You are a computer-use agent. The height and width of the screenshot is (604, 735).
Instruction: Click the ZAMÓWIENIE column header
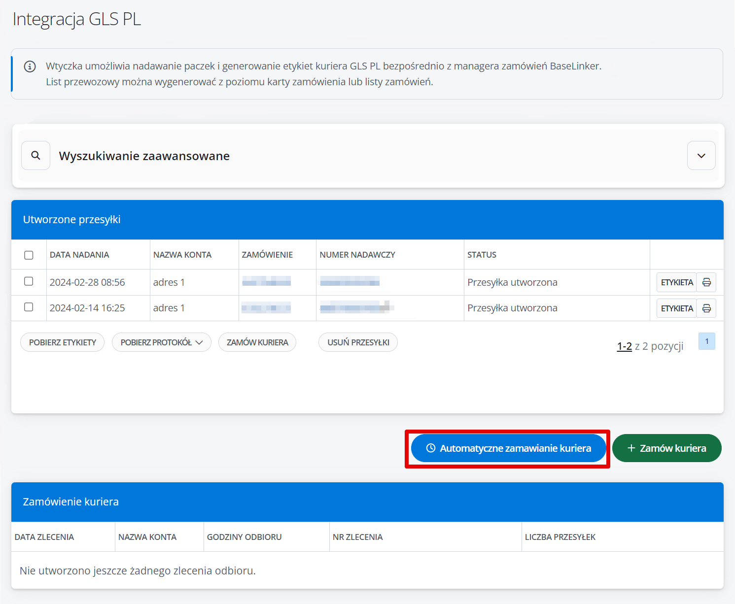[267, 255]
